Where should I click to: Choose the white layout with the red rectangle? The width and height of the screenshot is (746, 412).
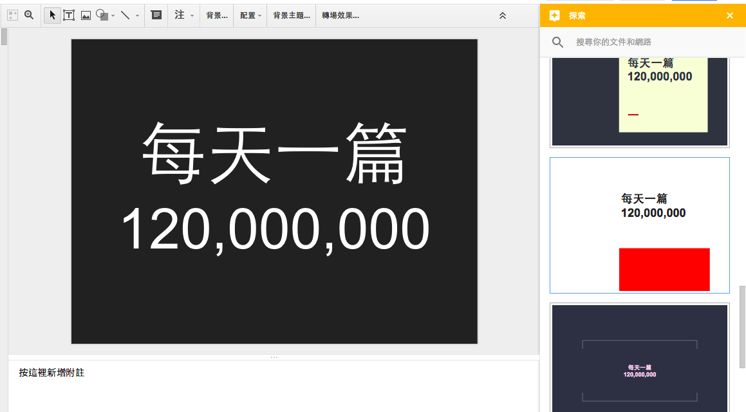point(640,225)
